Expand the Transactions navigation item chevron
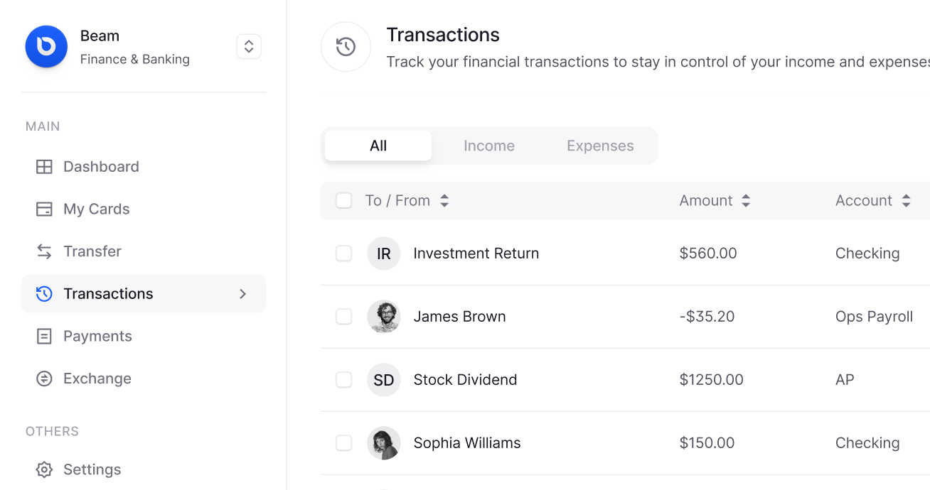Image resolution: width=930 pixels, height=490 pixels. (242, 293)
